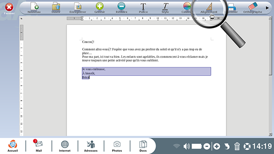The width and height of the screenshot is (274, 154).
Task: Toggle the speaker volume icon
Action: pos(186,146)
